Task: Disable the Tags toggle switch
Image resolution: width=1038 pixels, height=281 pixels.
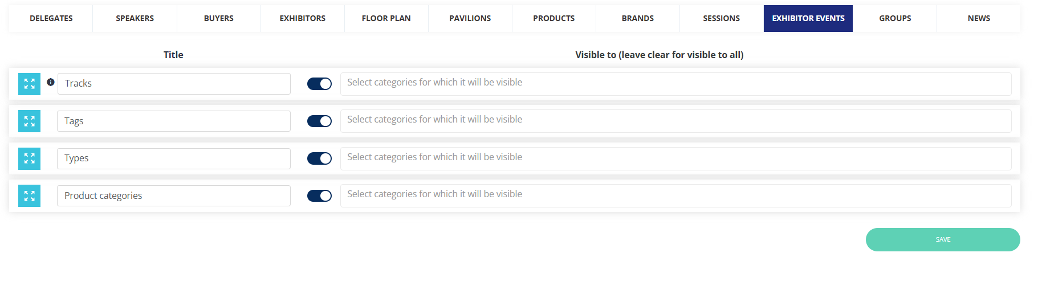Action: tap(319, 121)
